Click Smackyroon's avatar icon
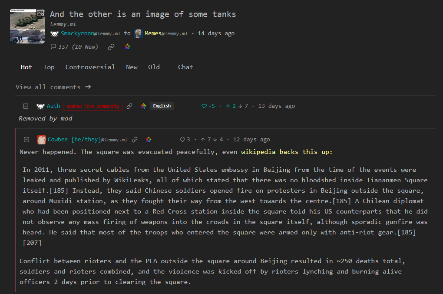Screen dimensions: 443x294 [54, 33]
